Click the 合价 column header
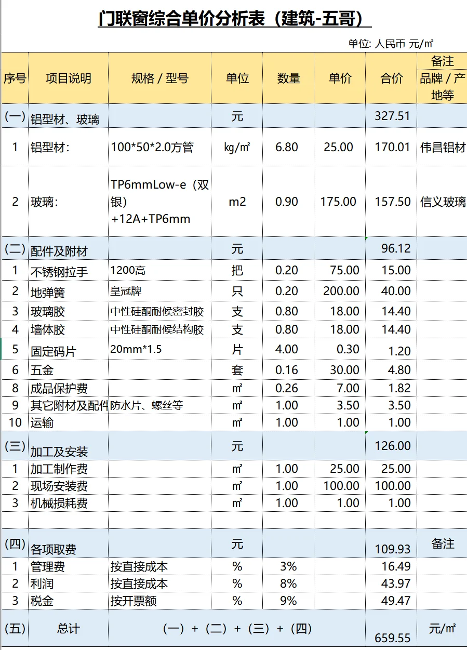Screen dimensions: 467x650 (x=391, y=77)
